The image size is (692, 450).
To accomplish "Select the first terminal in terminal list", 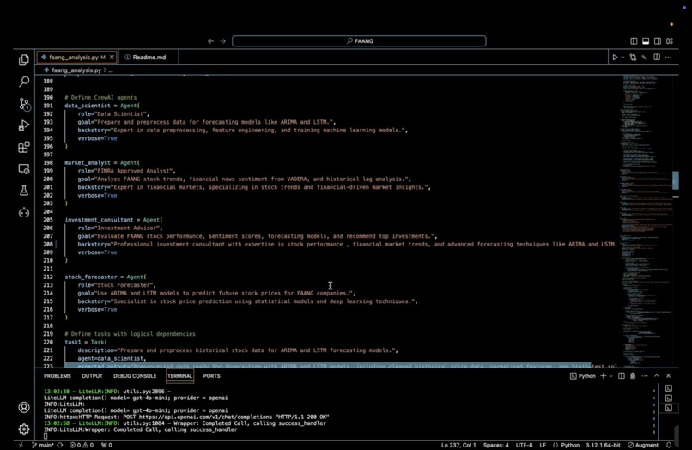I will (x=669, y=388).
